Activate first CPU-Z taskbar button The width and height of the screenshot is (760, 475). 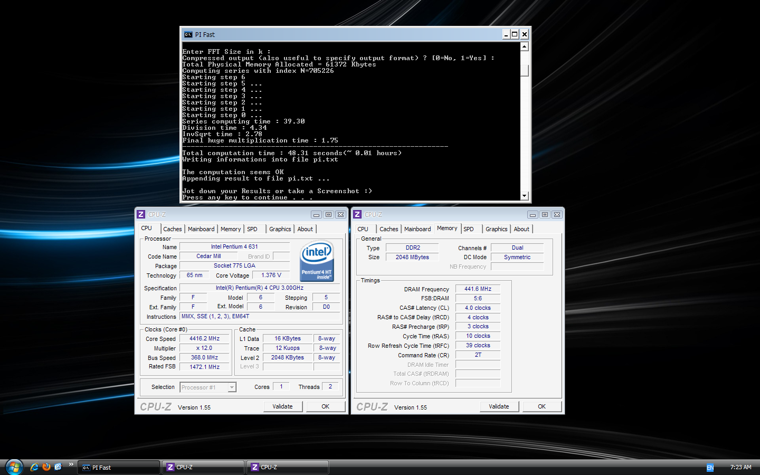(203, 468)
